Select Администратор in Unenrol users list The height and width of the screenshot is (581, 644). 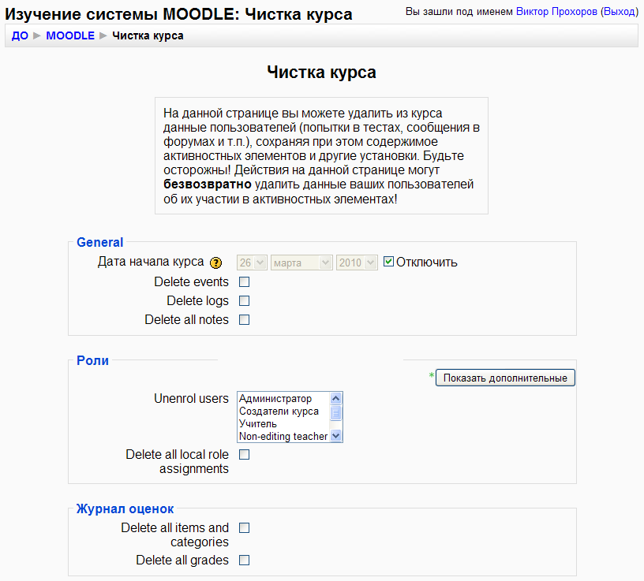pos(275,399)
